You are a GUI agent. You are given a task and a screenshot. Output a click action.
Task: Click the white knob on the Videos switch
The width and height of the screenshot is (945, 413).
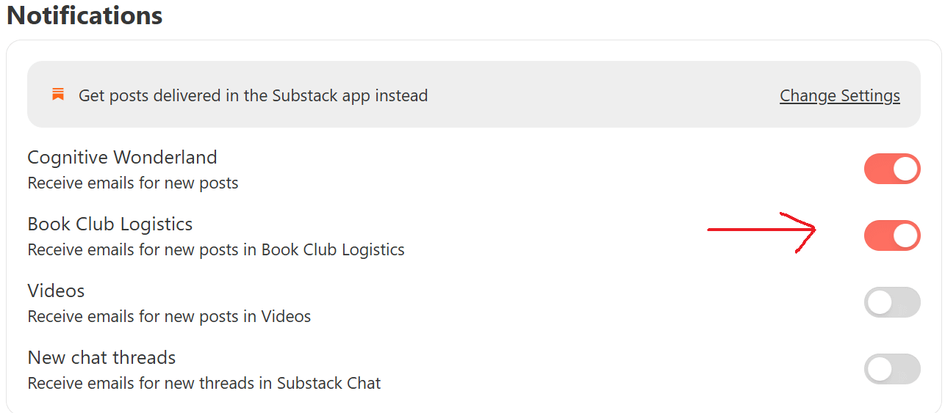point(880,302)
